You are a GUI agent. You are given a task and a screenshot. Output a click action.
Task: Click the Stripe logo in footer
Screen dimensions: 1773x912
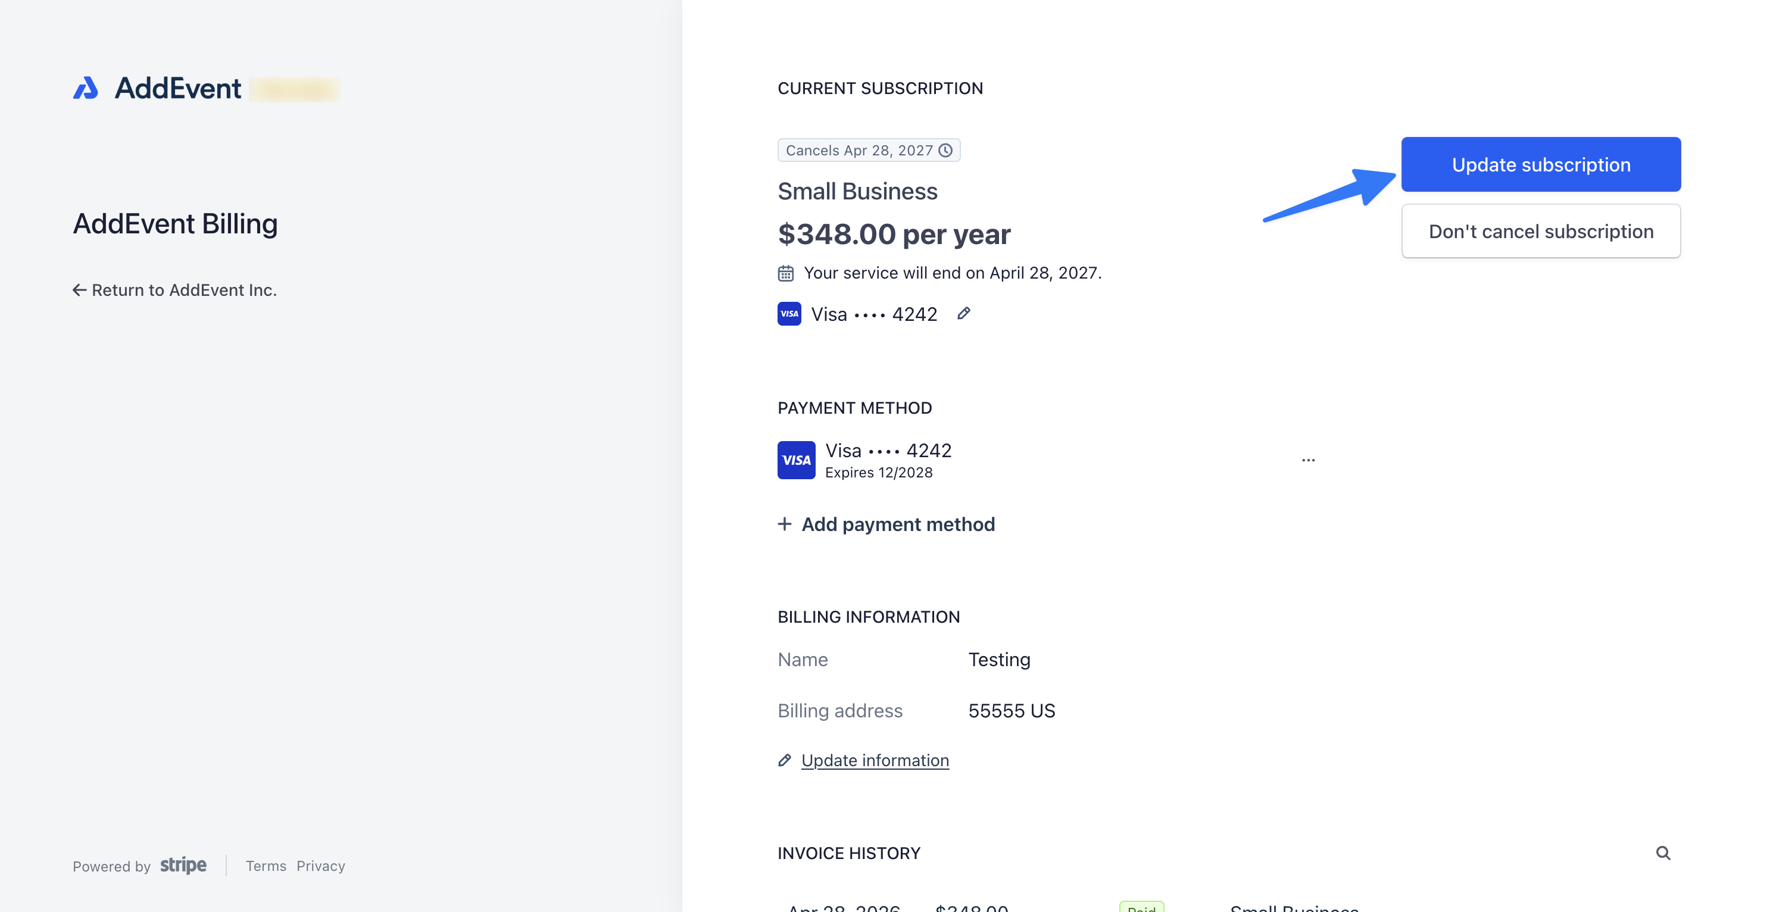[183, 864]
